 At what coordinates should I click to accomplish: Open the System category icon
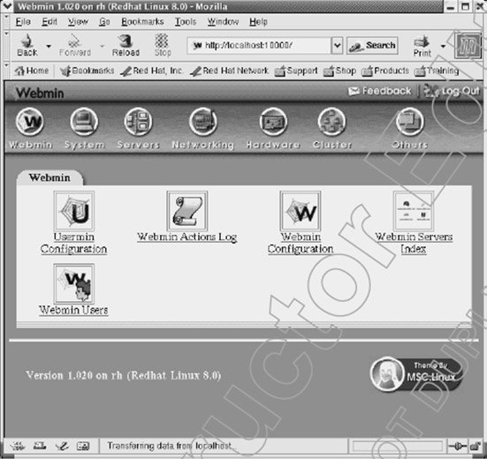84,122
